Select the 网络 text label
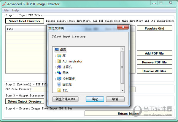178x122 pixels. point(66,73)
